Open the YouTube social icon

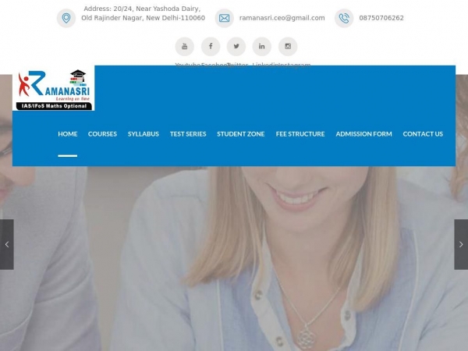click(x=184, y=46)
